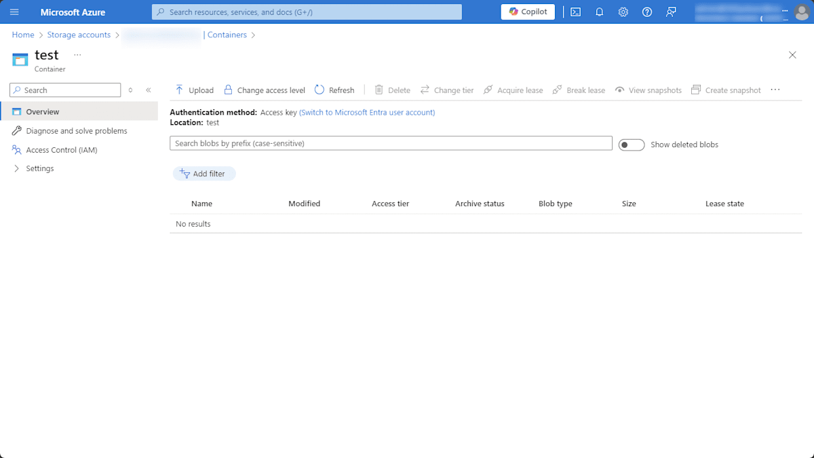The height and width of the screenshot is (458, 814).
Task: Navigate to Storage accounts breadcrumb
Action: click(79, 35)
